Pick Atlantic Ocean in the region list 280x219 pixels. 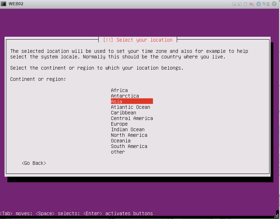coord(130,107)
